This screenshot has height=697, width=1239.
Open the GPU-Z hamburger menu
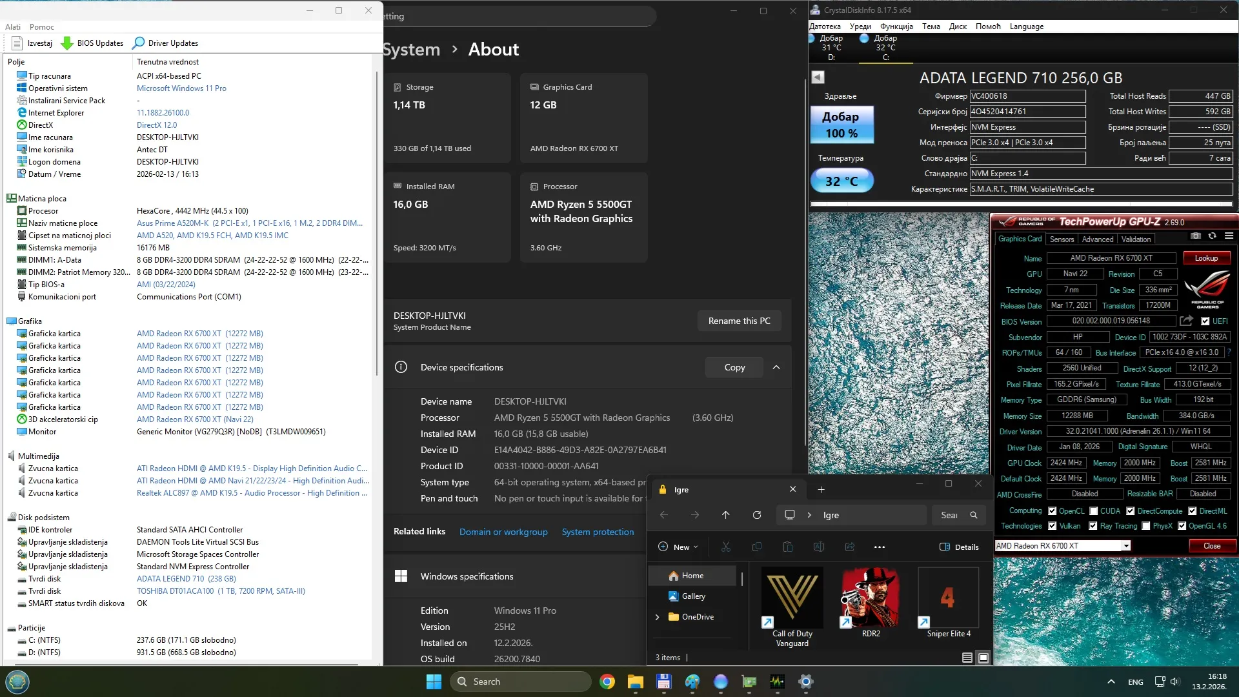1229,236
